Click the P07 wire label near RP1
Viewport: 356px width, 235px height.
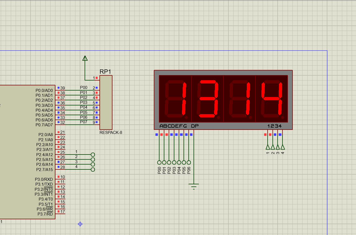(84, 122)
